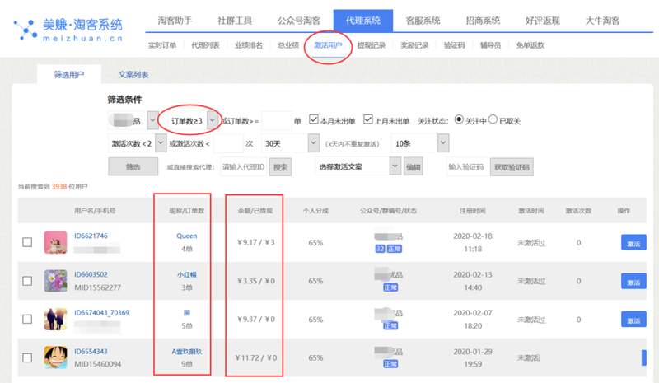Screen dimensions: 659x383
Task: Click the Luffy avatar of ID6554343
Action: [x=55, y=357]
